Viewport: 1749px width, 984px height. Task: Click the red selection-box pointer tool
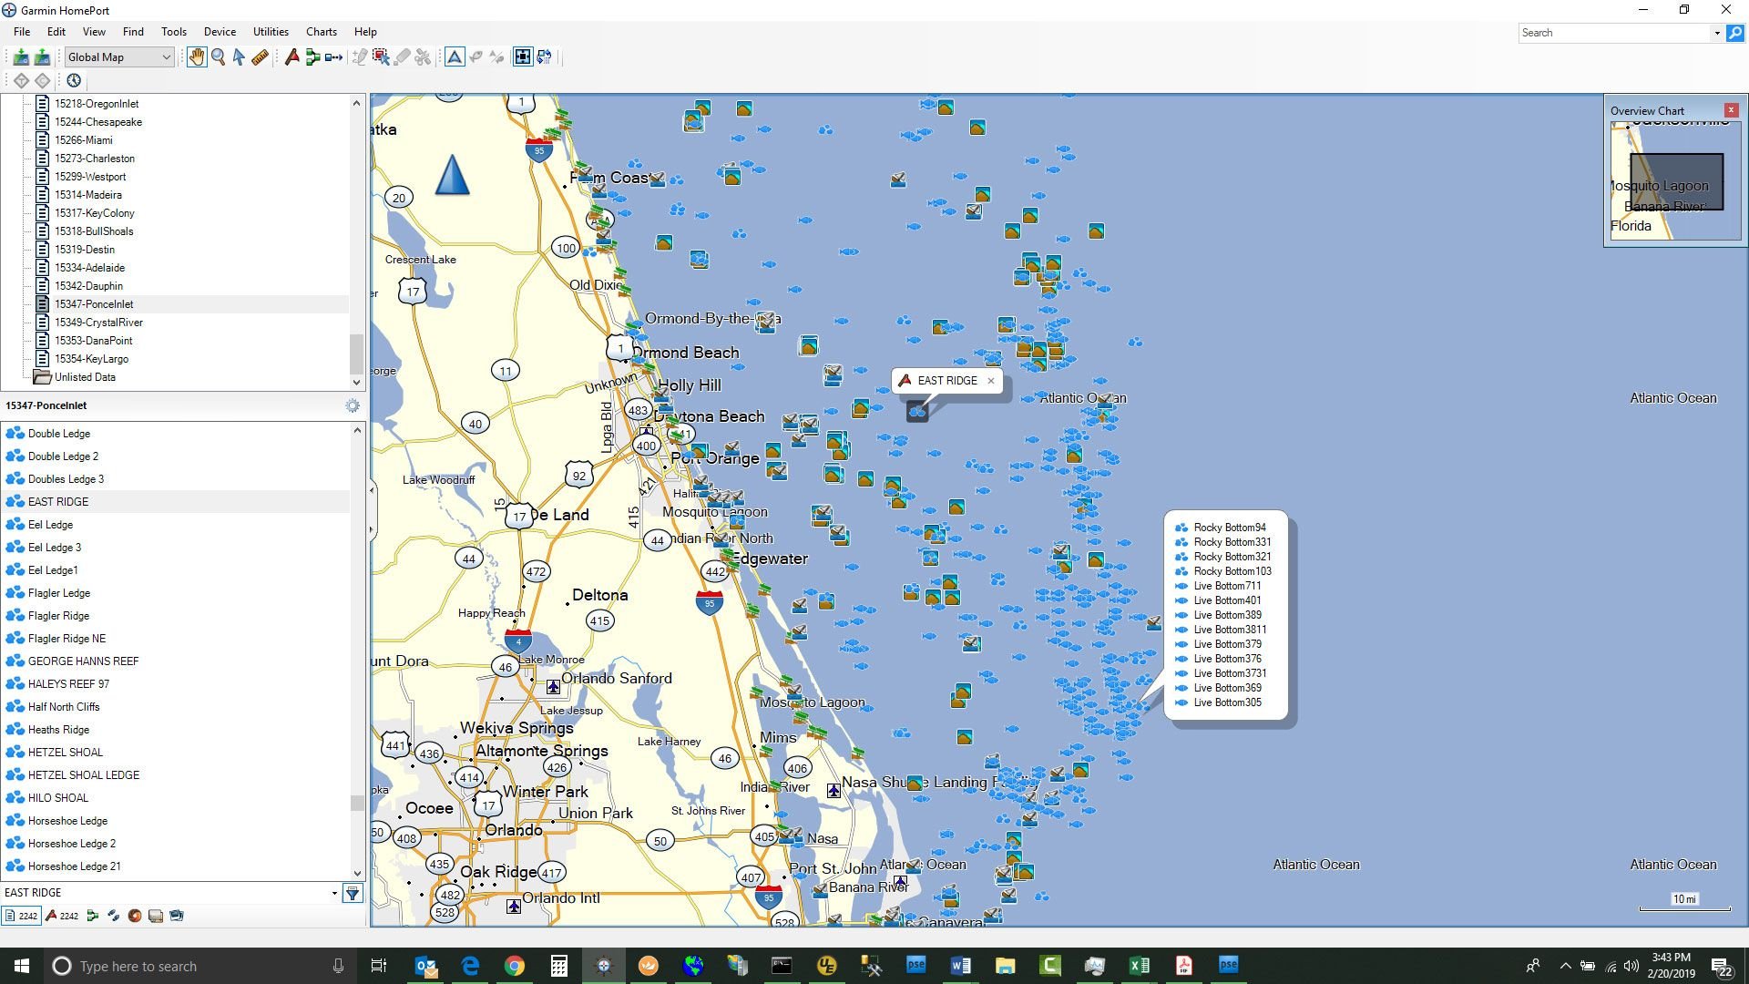[381, 57]
